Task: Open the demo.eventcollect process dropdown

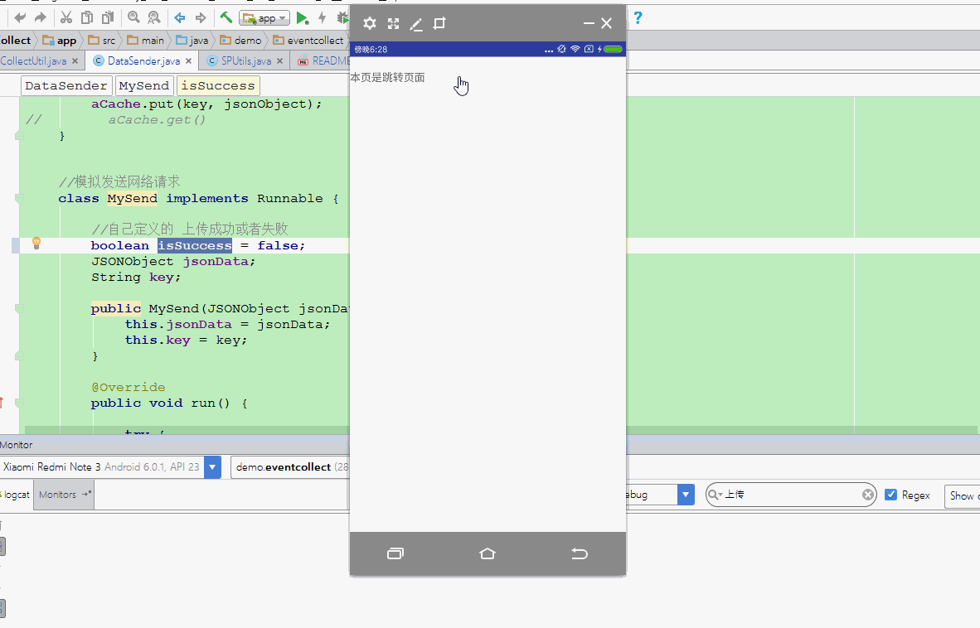Action: coord(290,467)
